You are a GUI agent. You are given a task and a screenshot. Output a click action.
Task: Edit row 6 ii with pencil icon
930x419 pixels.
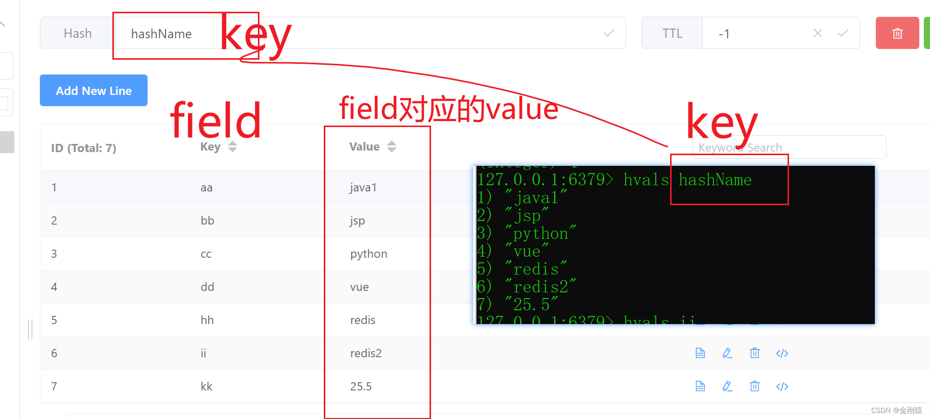727,353
